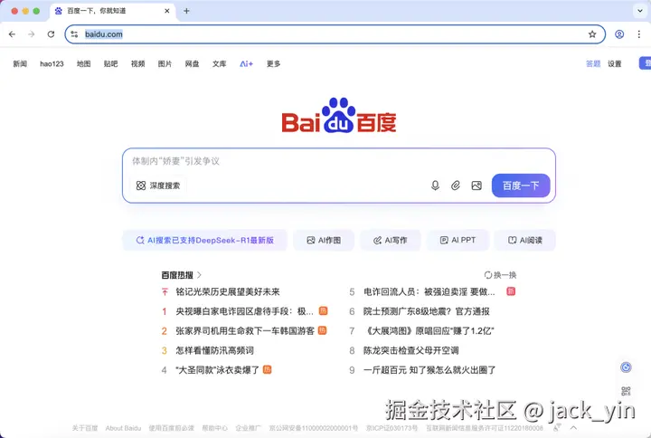Open "大圣同款"泳衣卖爆了 headline
The width and height of the screenshot is (651, 438).
pyautogui.click(x=217, y=370)
